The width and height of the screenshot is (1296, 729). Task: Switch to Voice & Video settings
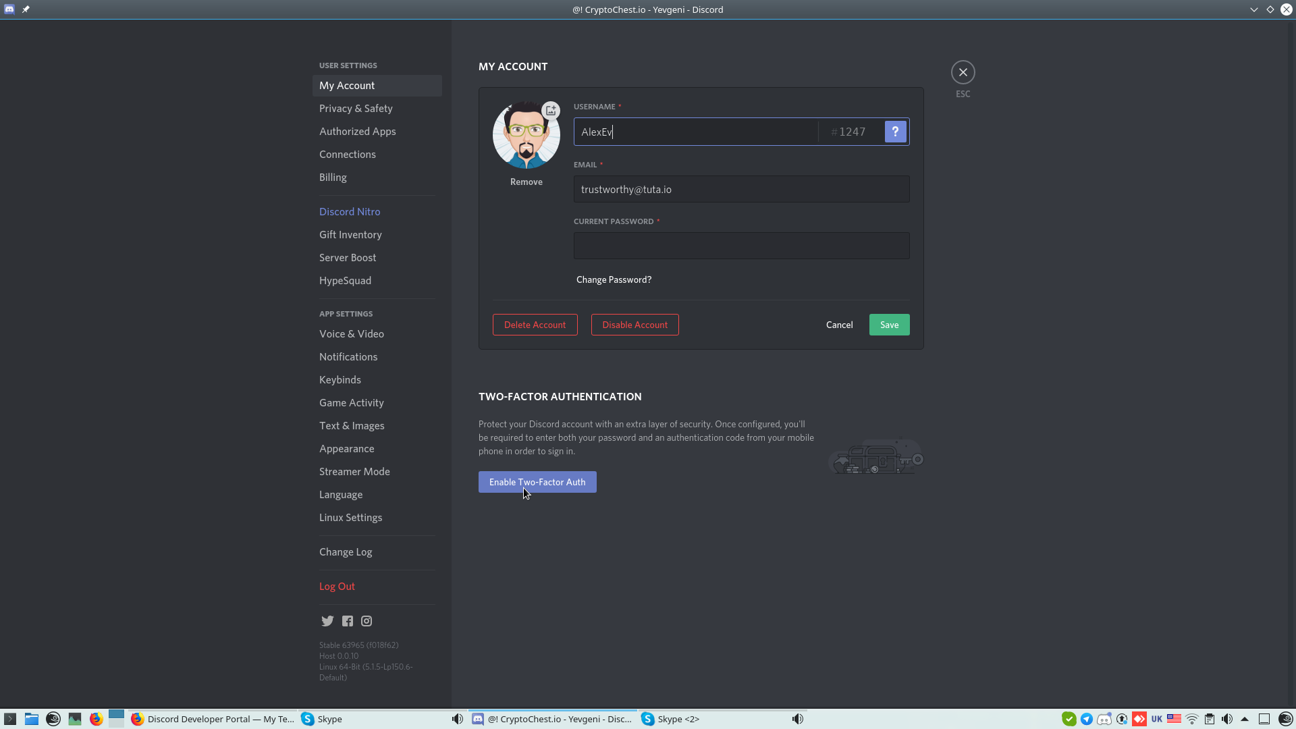point(352,334)
